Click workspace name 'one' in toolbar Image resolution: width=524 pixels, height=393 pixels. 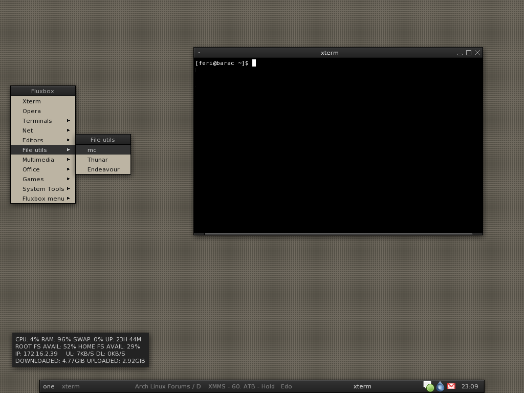49,386
